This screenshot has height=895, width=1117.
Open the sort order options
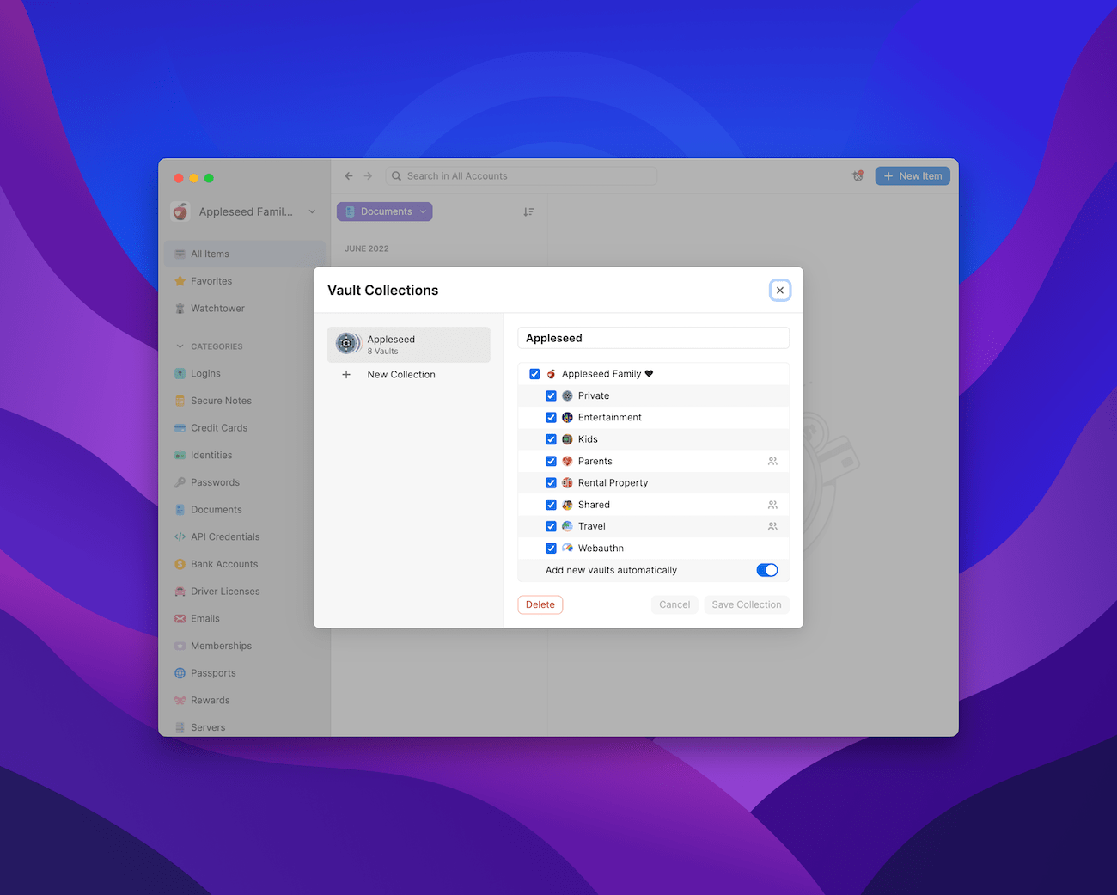pyautogui.click(x=529, y=211)
